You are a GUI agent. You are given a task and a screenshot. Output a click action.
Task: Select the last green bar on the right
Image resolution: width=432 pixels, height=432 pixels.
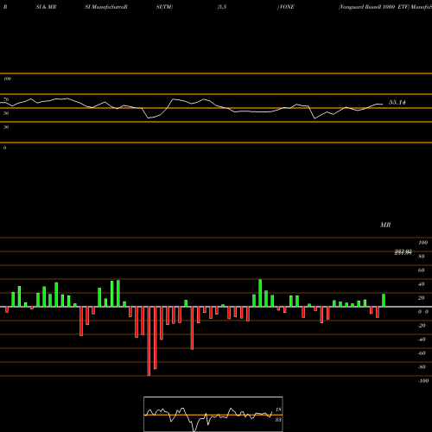tap(384, 301)
